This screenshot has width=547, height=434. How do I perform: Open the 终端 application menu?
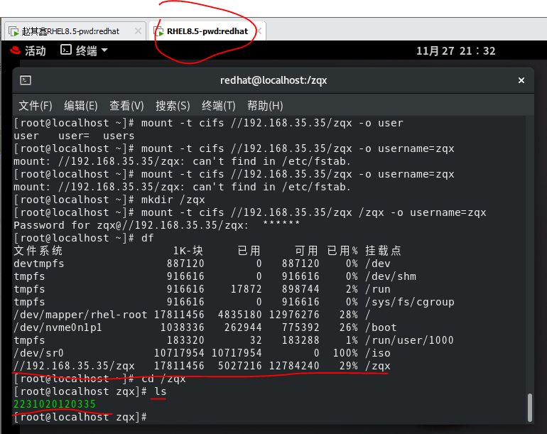click(x=84, y=51)
